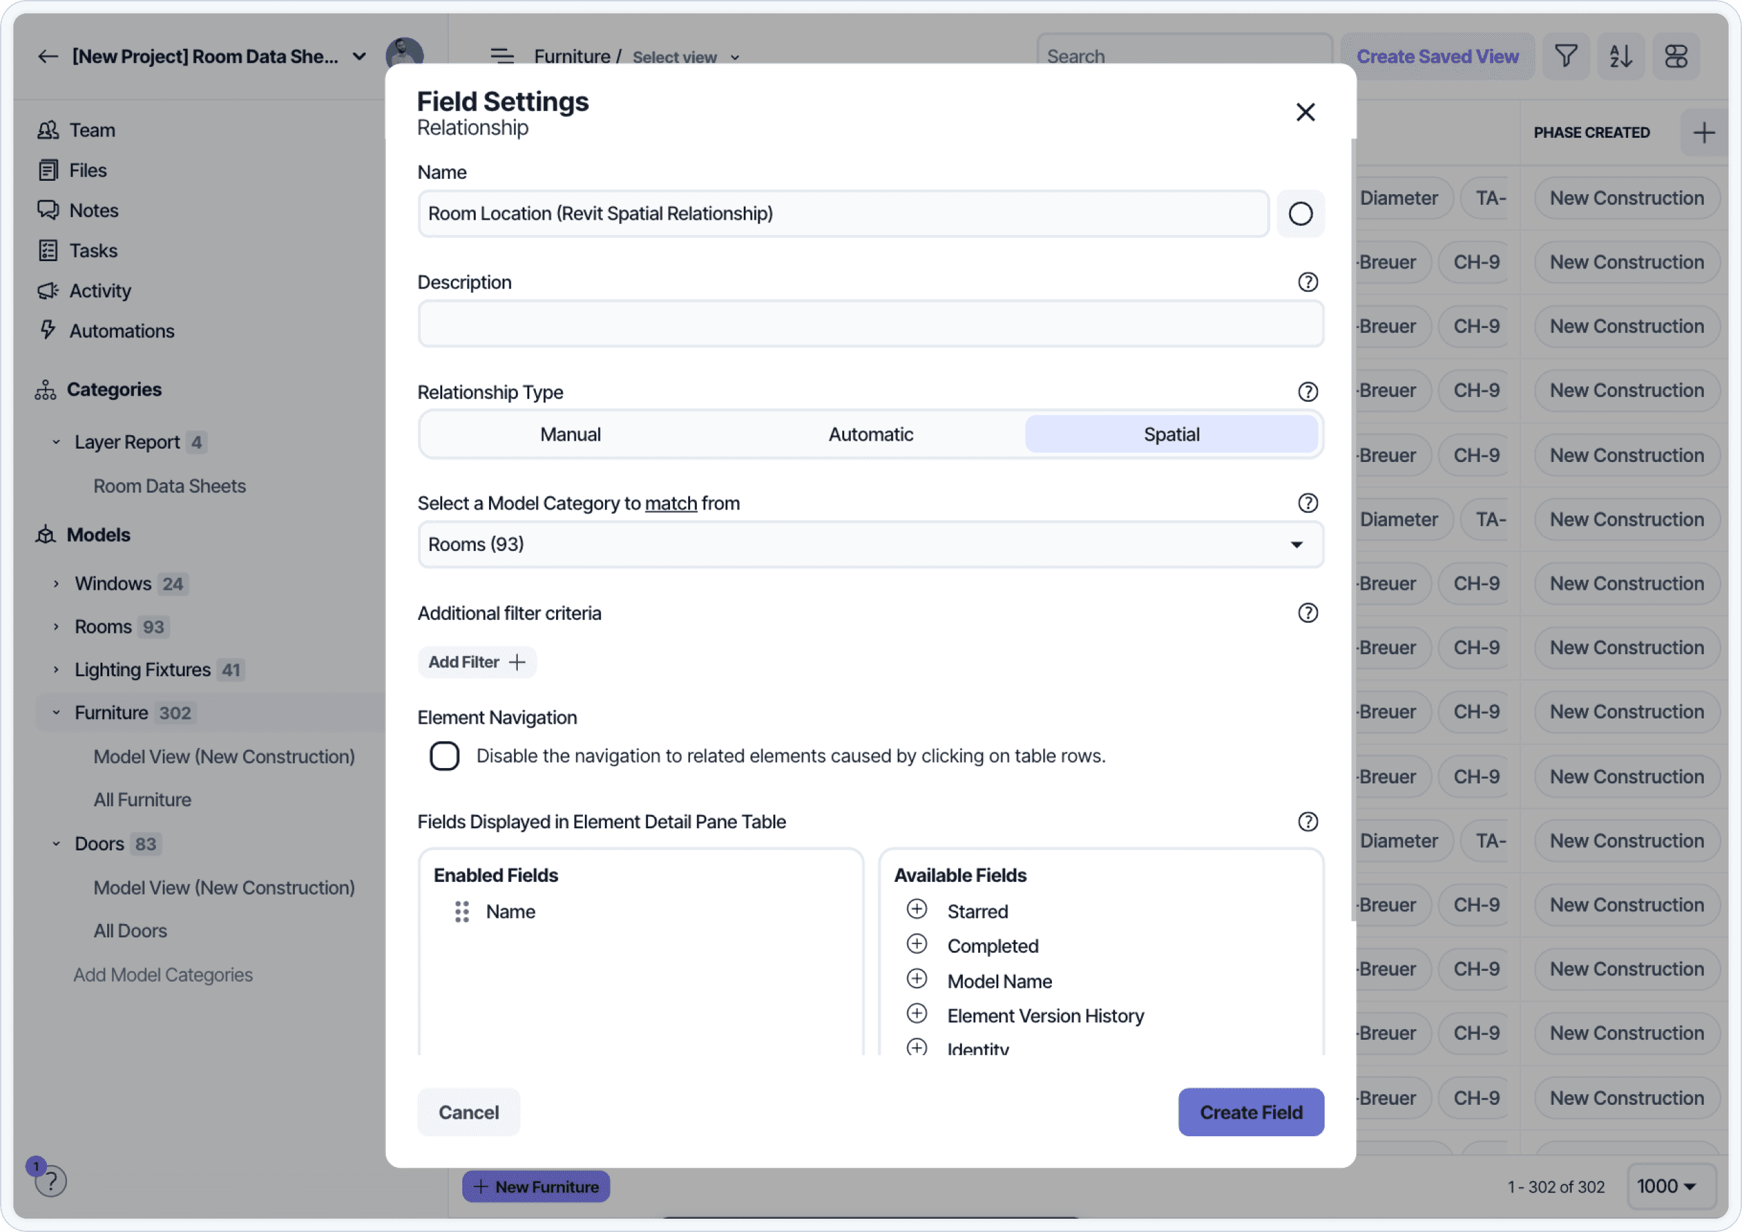Click into the Description input field
1742x1232 pixels.
click(x=870, y=325)
